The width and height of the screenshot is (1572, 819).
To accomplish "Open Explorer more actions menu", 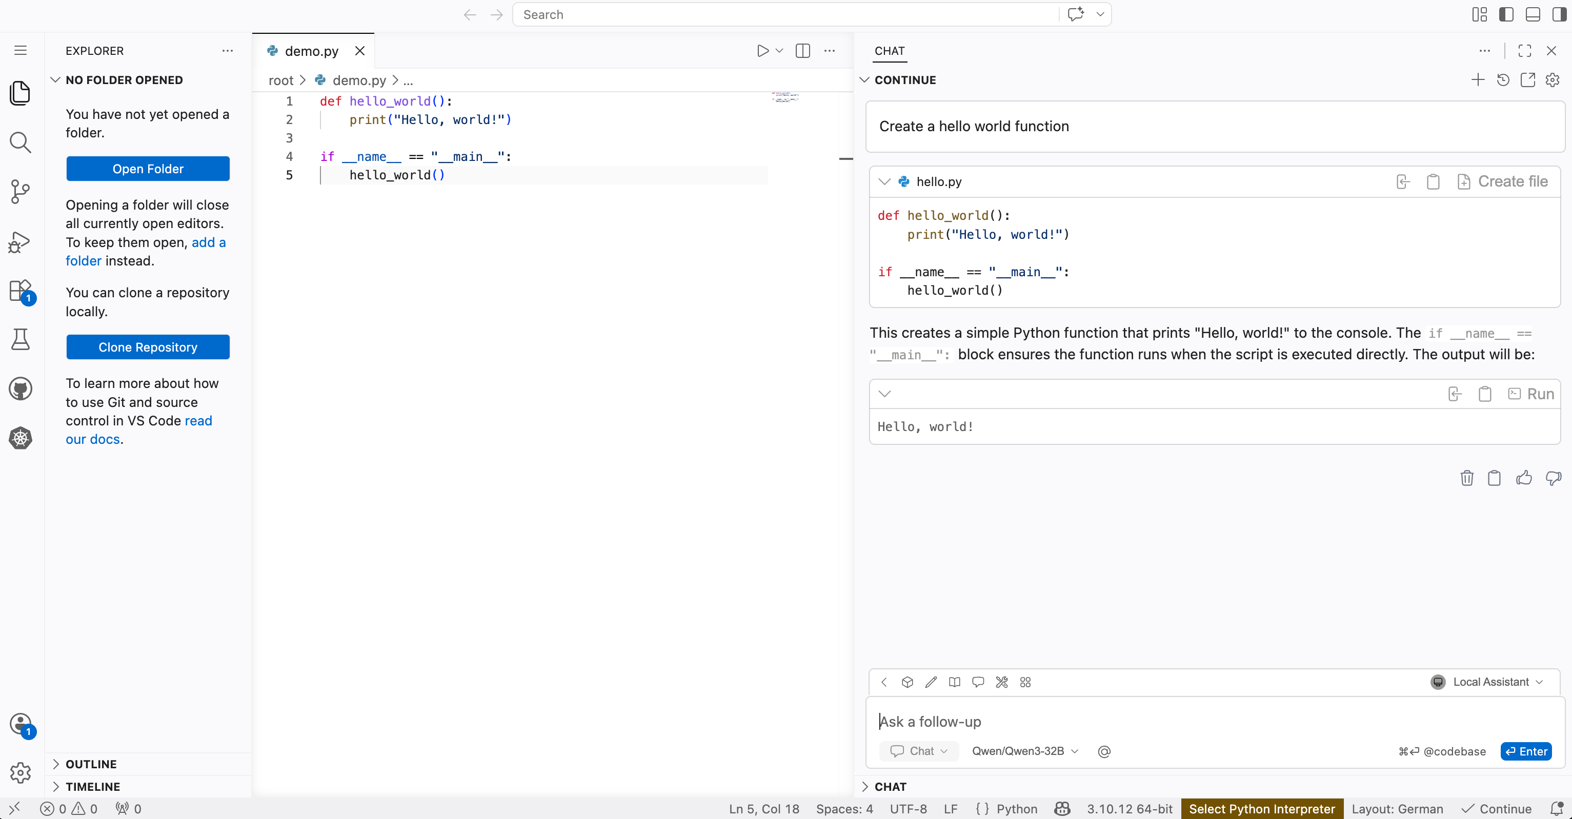I will pyautogui.click(x=228, y=51).
